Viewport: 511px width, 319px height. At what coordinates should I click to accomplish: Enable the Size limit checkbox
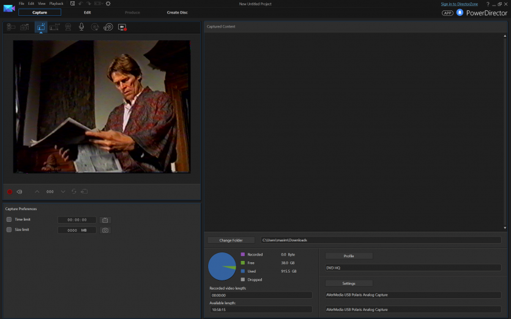coord(9,230)
